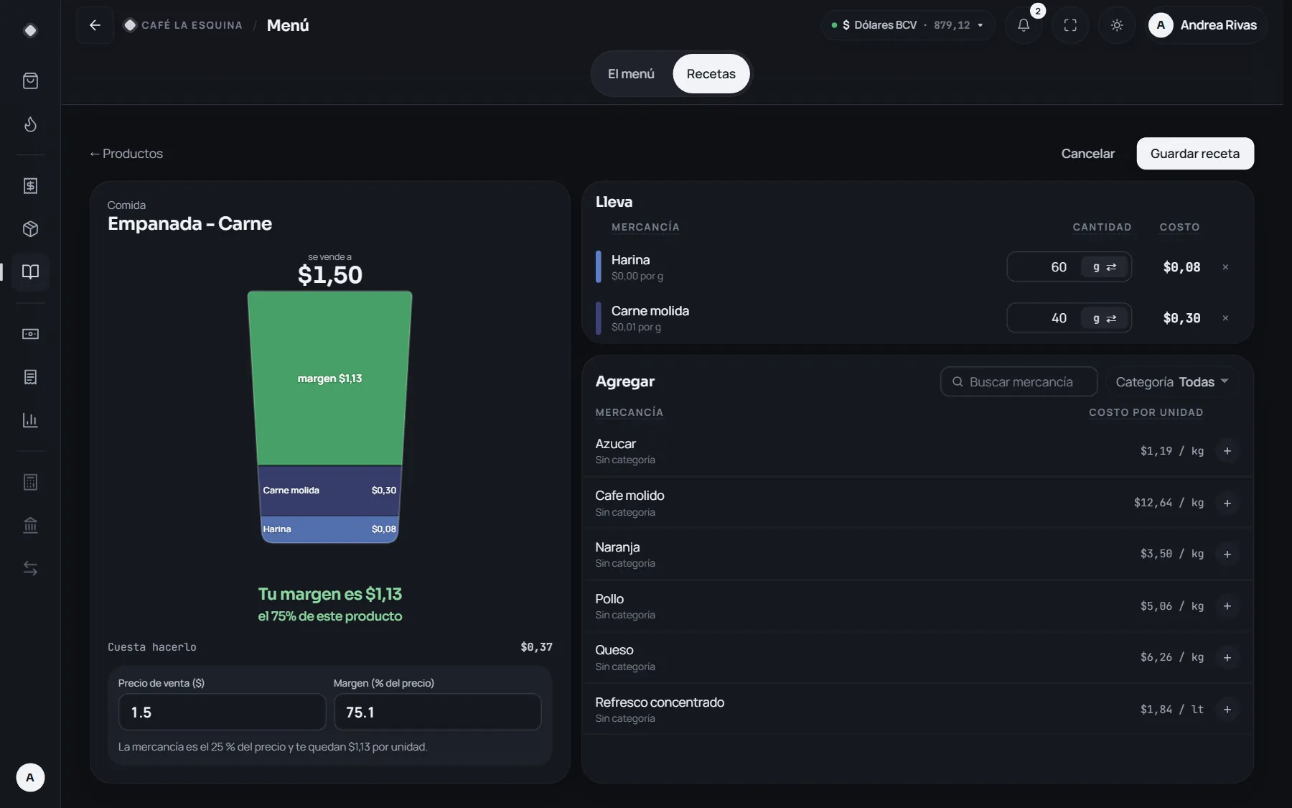This screenshot has width=1292, height=808.
Task: Click the Buscar mercancía search field
Action: click(1019, 382)
